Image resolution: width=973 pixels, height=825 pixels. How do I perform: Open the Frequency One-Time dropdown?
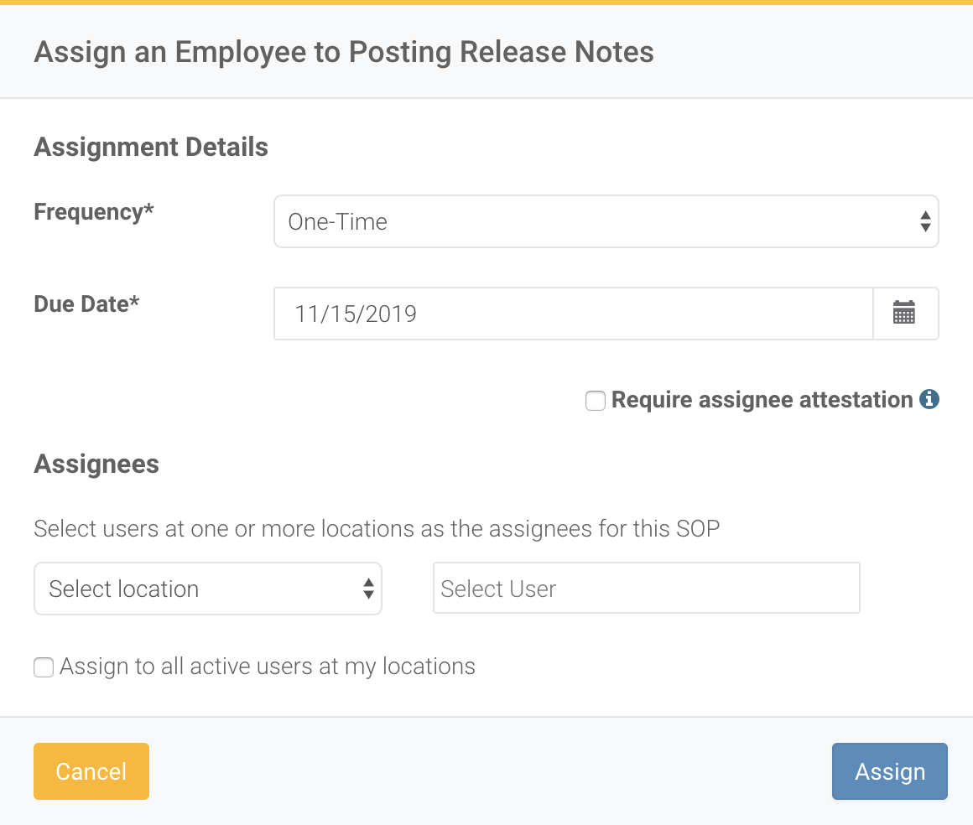(606, 221)
